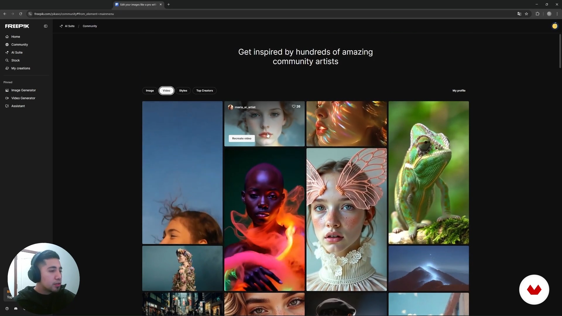The width and height of the screenshot is (562, 316).
Task: Click the Stock search icon
Action: [7, 60]
